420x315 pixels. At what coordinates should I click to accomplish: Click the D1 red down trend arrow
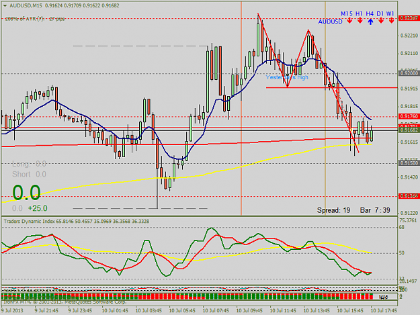(381, 21)
